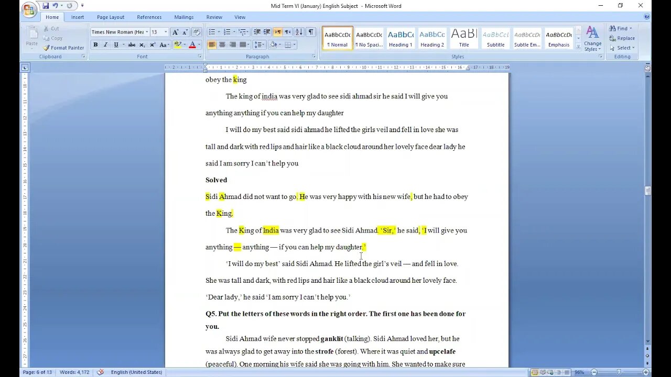This screenshot has width=671, height=377.
Task: Apply yellow text highlight color
Action: tap(177, 45)
